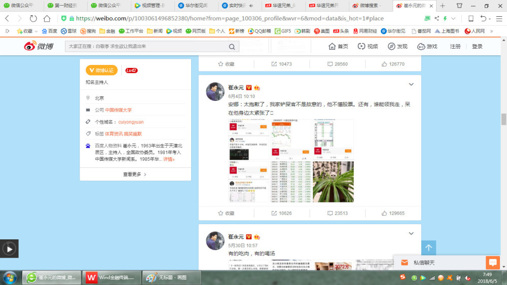Image resolution: width=507 pixels, height=285 pixels.
Task: Open the 5月30日 10:57 timestamp link
Action: 243,245
